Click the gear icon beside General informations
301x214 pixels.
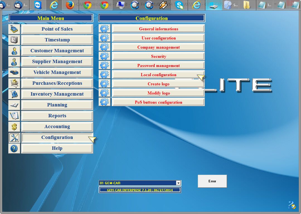[105, 29]
